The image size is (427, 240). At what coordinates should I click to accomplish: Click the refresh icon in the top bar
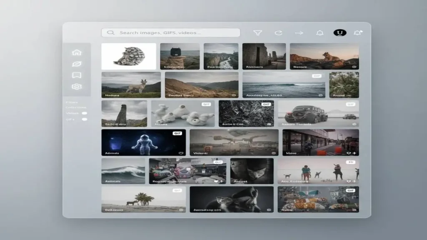pyautogui.click(x=278, y=33)
